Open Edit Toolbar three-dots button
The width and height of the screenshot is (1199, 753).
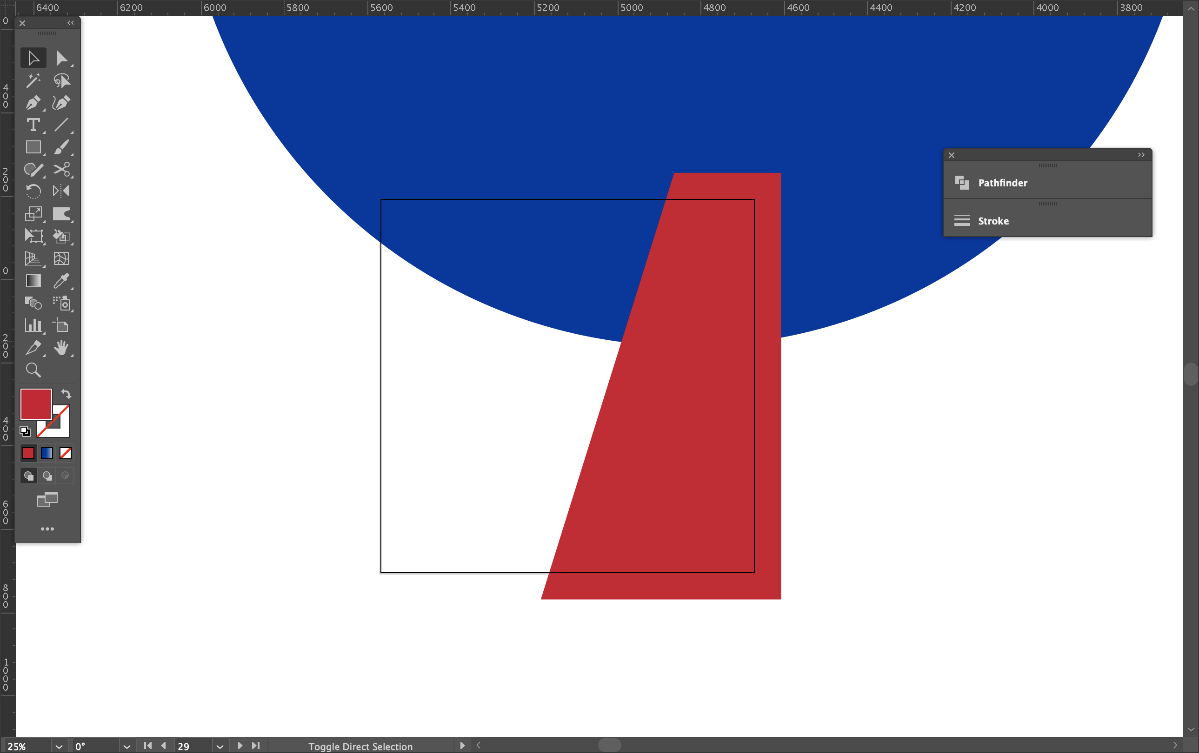coord(47,529)
